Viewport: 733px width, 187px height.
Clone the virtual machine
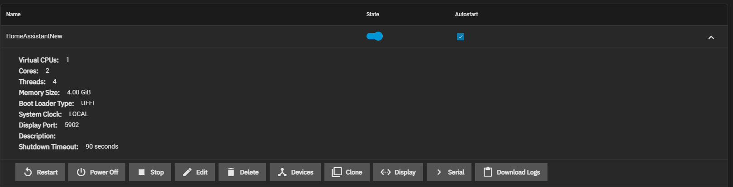(x=347, y=172)
